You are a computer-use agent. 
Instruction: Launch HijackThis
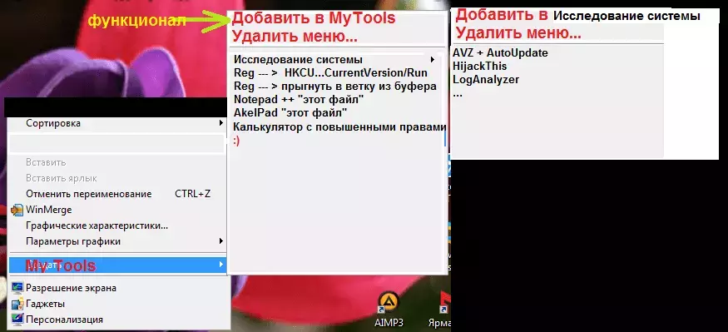tap(479, 67)
